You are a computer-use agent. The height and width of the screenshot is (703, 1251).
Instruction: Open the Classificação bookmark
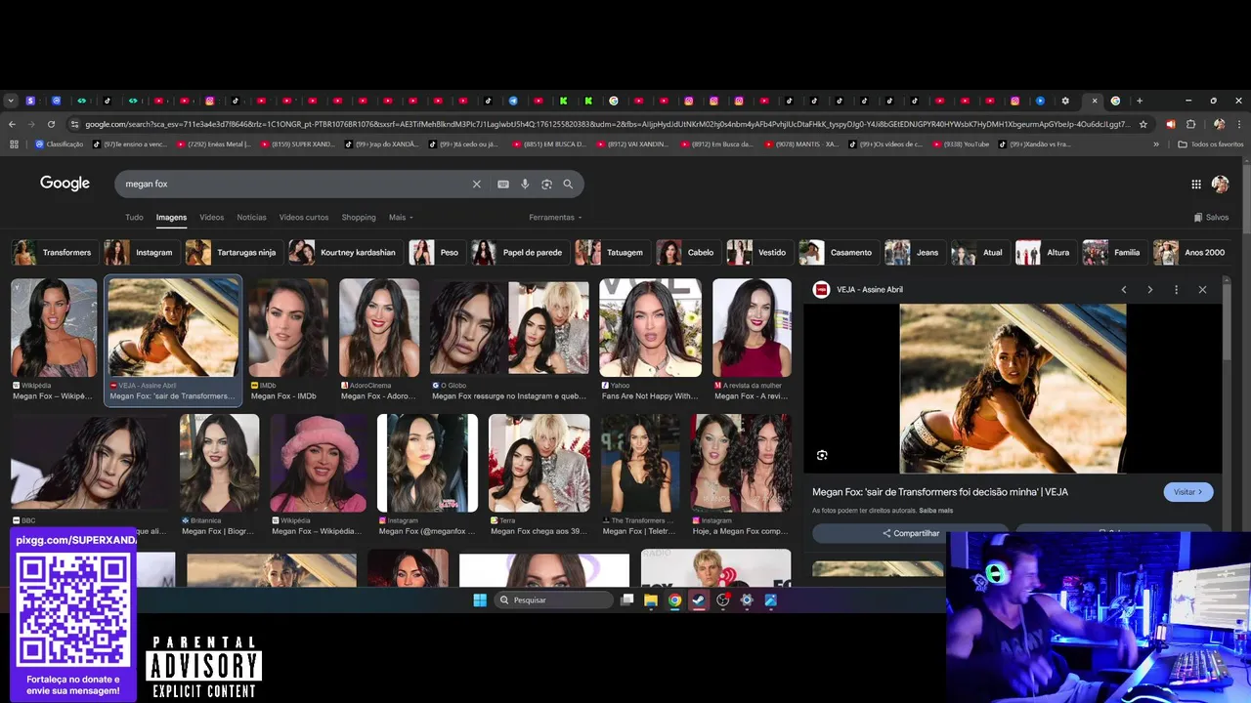[59, 145]
